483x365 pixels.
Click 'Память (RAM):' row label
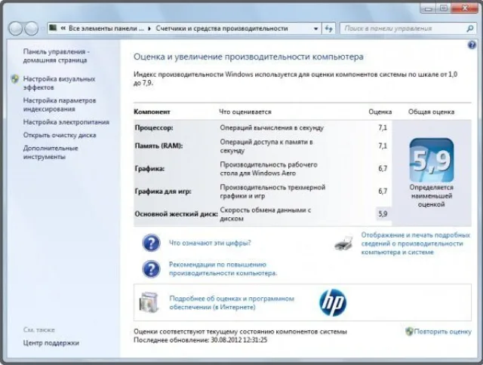click(x=158, y=146)
